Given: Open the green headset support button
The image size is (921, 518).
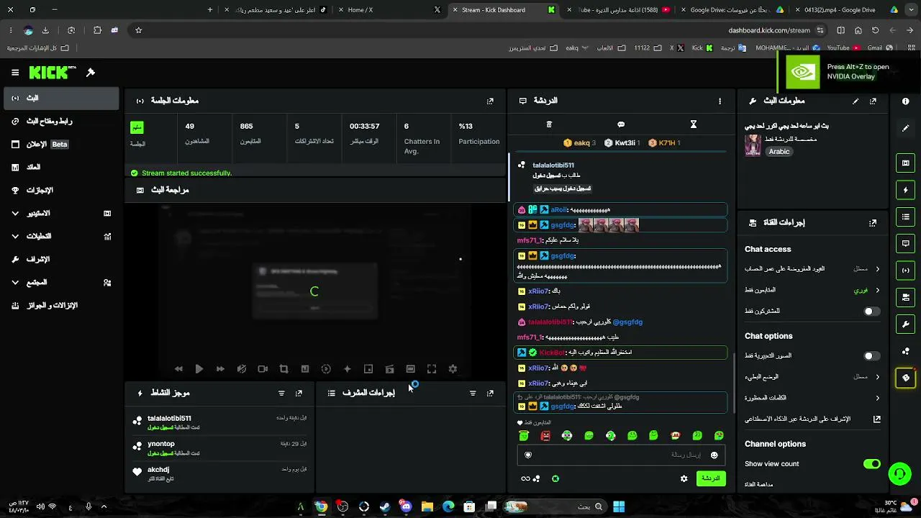Looking at the screenshot, I should click(899, 473).
